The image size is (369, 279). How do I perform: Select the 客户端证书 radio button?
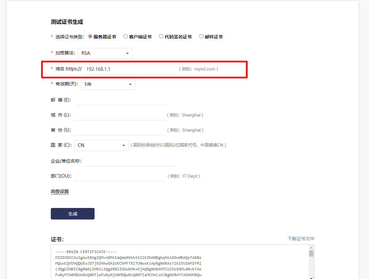point(126,36)
